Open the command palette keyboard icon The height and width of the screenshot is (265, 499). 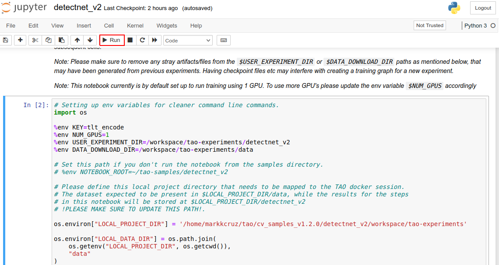pos(224,40)
